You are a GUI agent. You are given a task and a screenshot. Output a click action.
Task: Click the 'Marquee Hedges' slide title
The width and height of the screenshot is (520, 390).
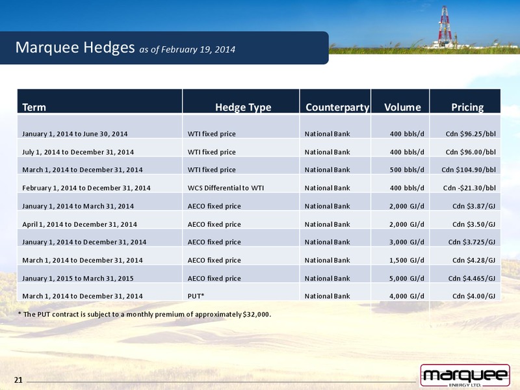pyautogui.click(x=75, y=47)
